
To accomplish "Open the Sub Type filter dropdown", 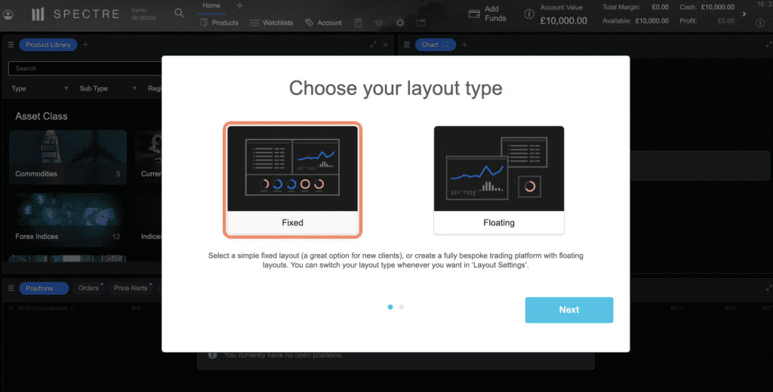I will 108,89.
